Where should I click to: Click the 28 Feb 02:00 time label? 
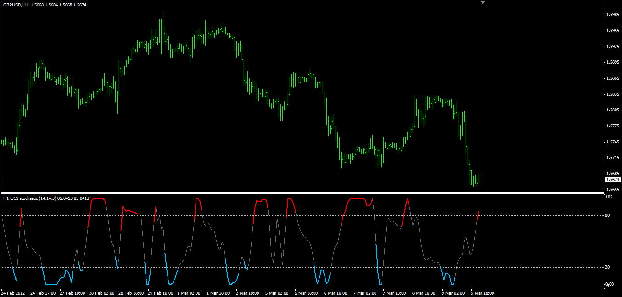click(102, 292)
